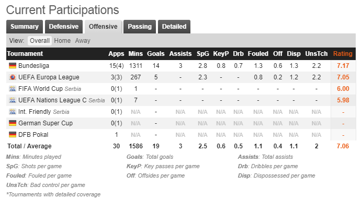Viewport: 362px width, 211px height.
Task: Select the Passing tab
Action: tap(140, 27)
